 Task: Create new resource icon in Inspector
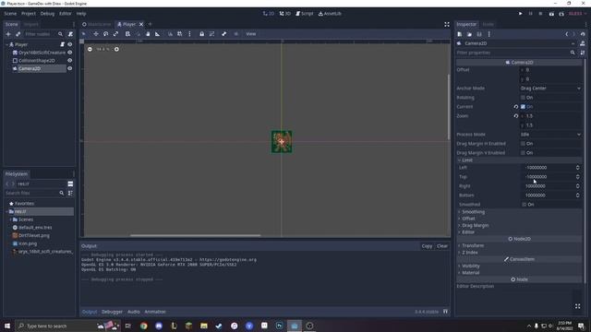460,34
